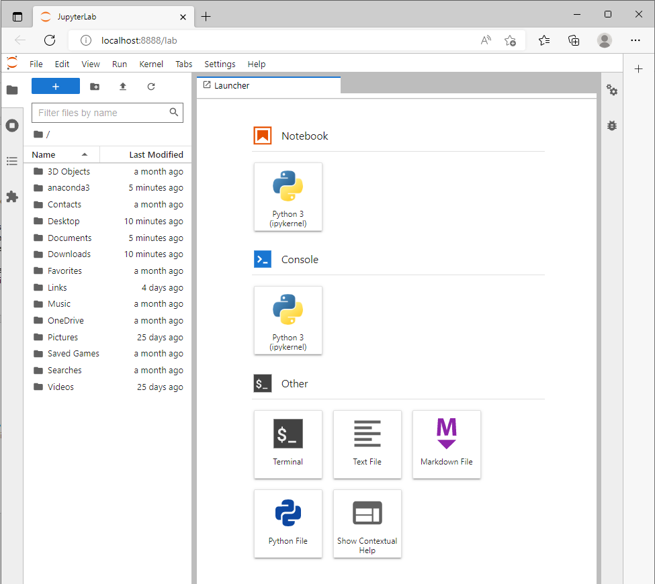The image size is (655, 584).
Task: Open Running Terminals and Kernels panel
Action: point(12,126)
